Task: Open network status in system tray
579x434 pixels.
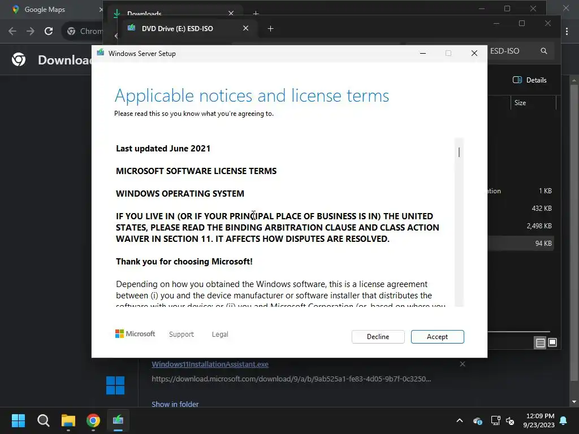Action: pyautogui.click(x=495, y=420)
